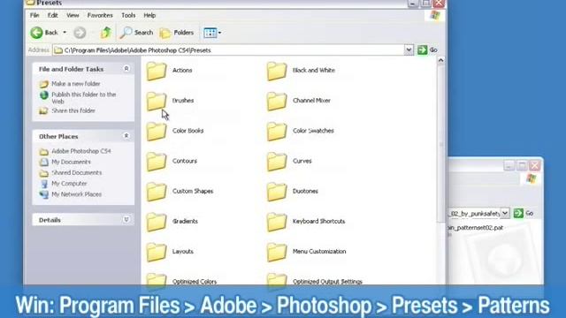Click the Make a new folder link
This screenshot has height=318, width=566.
76,84
